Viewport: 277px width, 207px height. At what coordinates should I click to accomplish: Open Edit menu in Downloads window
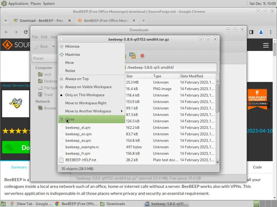[44, 37]
